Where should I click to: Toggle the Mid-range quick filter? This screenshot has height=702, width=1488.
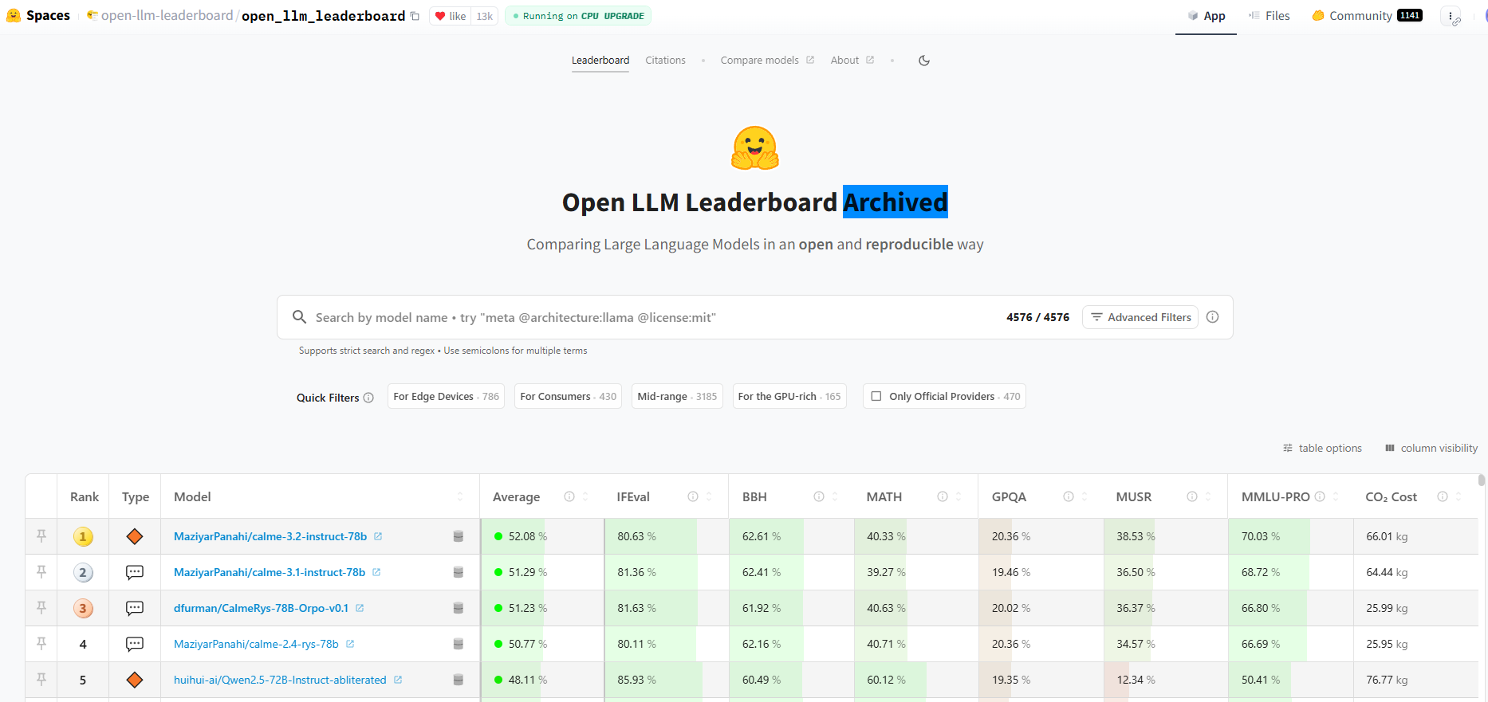point(677,396)
